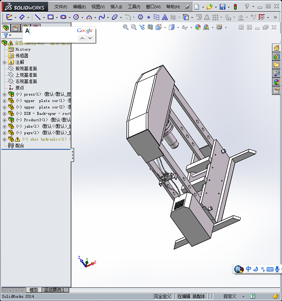
Task: Select the Corner Rectangle tool
Action: click(x=51, y=17)
